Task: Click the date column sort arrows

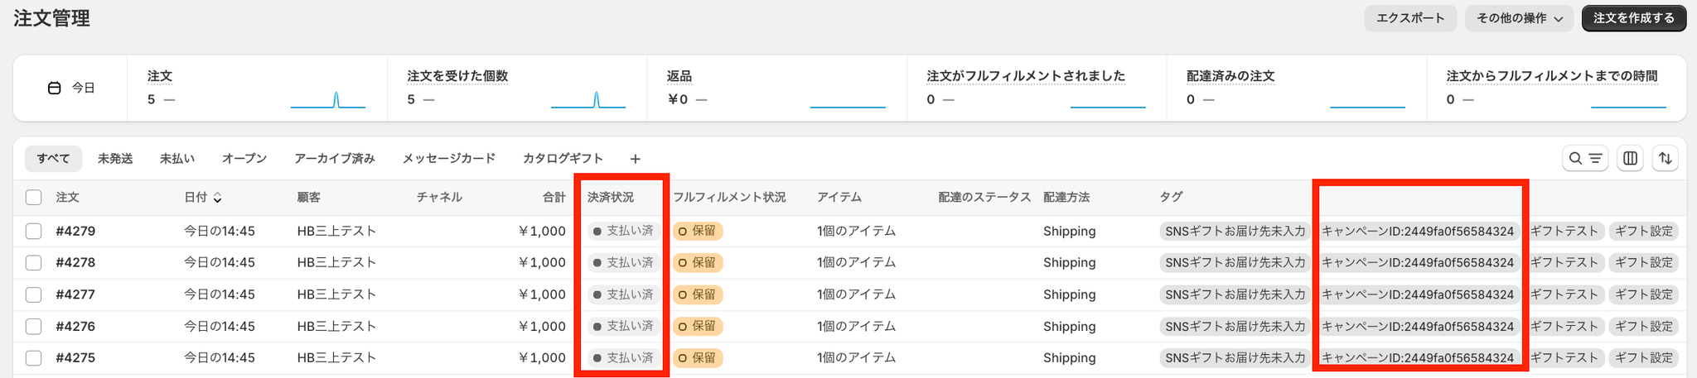Action: 218,198
